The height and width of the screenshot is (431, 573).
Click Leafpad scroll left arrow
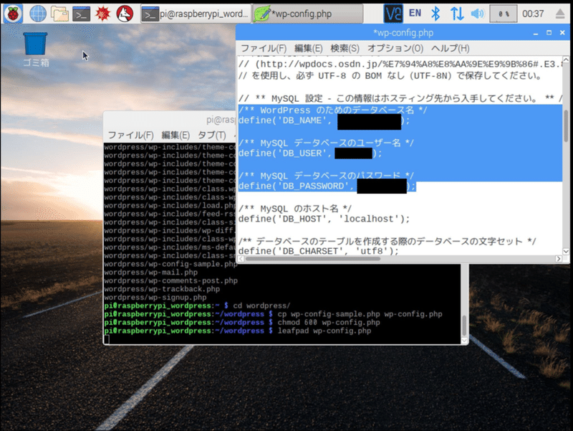click(241, 259)
